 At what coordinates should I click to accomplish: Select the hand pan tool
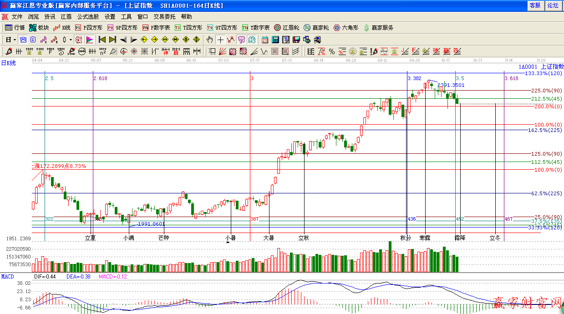pos(210,40)
